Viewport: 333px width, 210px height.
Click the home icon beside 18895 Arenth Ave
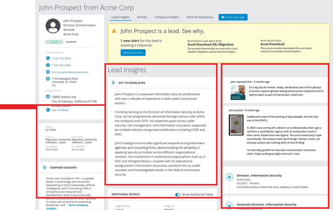pyautogui.click(x=48, y=97)
